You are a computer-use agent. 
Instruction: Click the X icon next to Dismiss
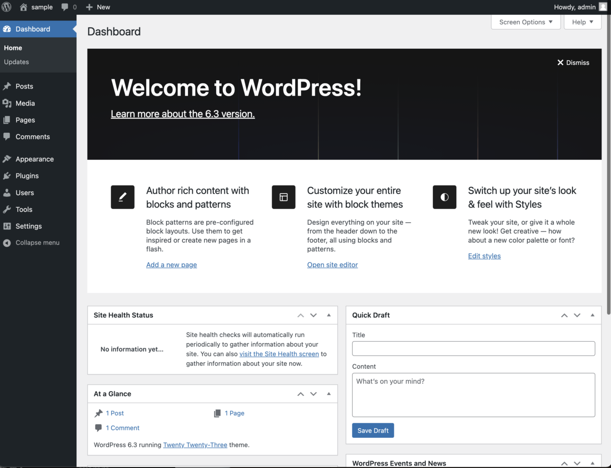click(560, 63)
